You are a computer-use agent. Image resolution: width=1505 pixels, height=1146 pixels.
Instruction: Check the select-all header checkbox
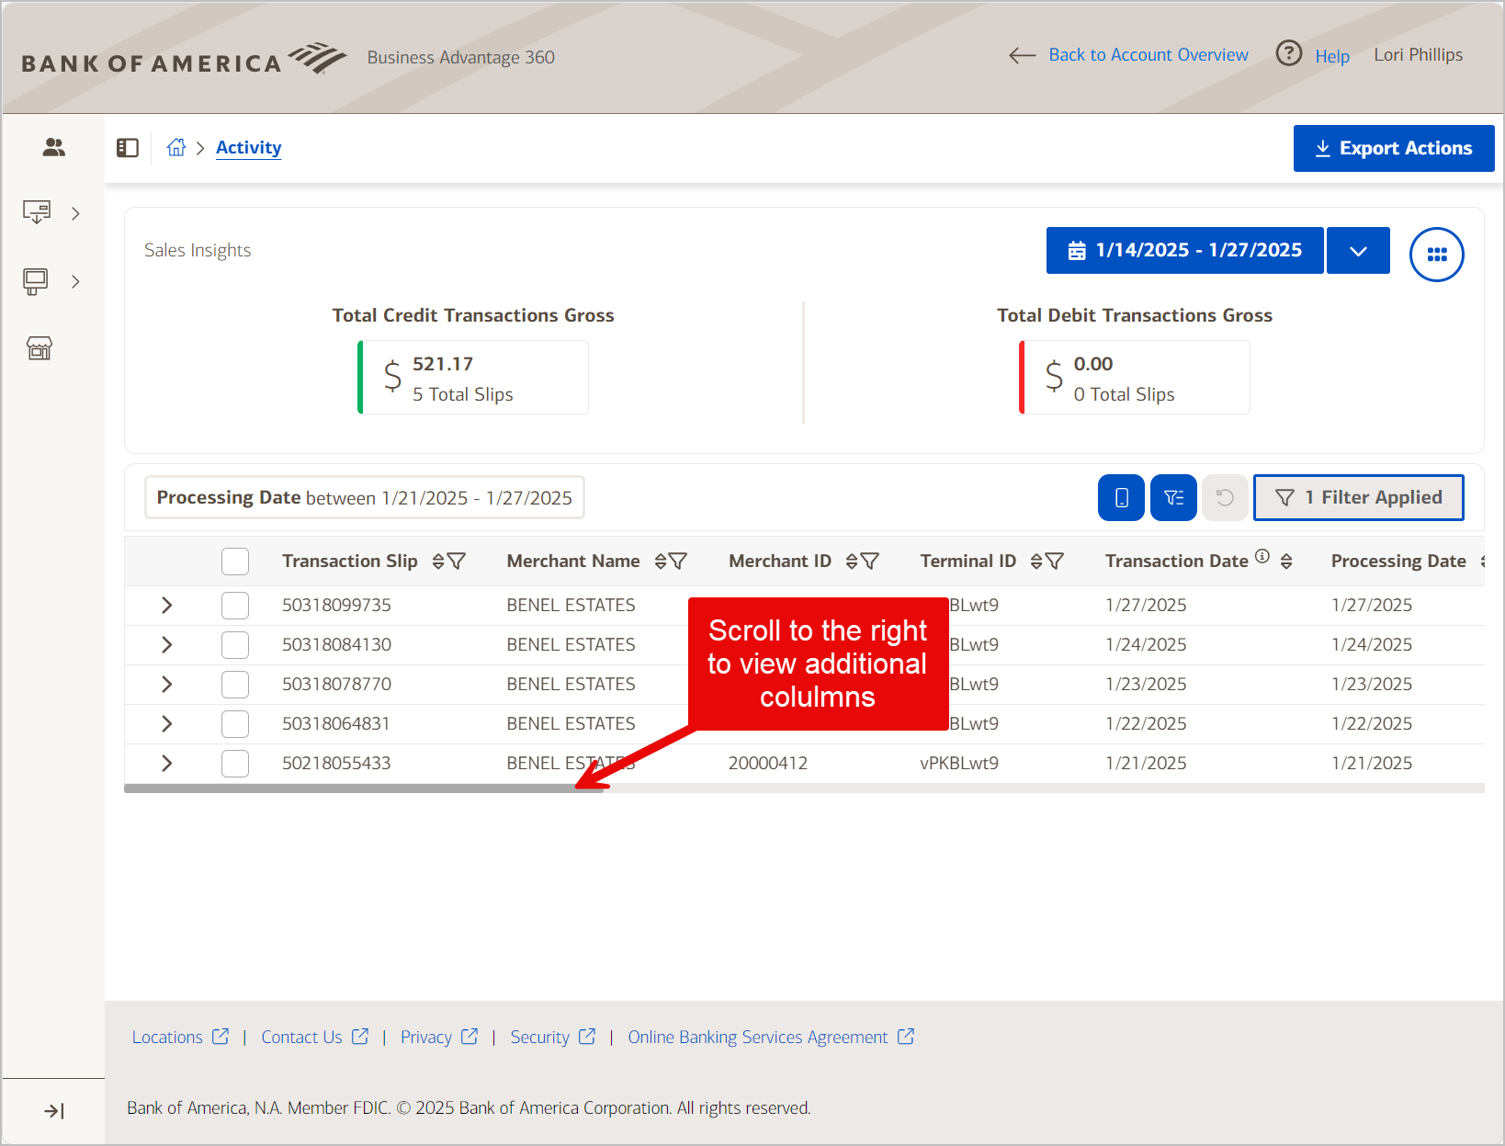pyautogui.click(x=235, y=562)
